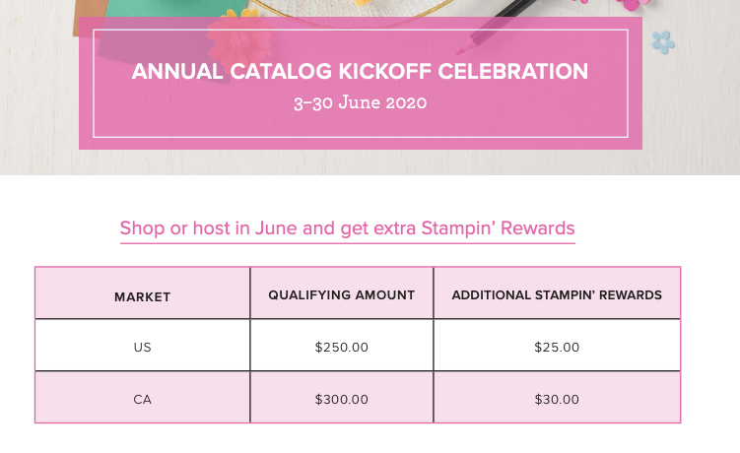Click the US market cell

143,346
